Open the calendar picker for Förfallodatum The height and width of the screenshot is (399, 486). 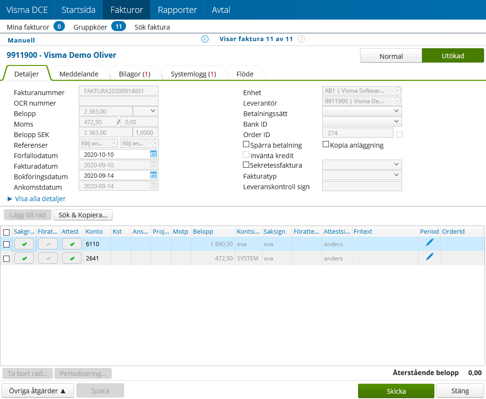(154, 154)
